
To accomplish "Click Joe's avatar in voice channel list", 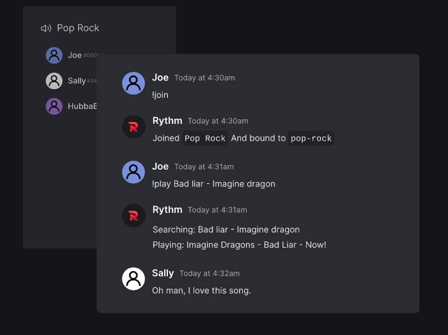I will coord(54,55).
